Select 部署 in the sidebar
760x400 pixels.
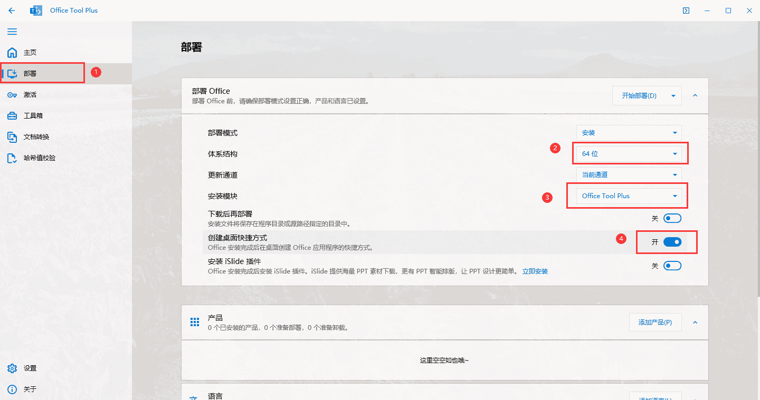(x=66, y=74)
